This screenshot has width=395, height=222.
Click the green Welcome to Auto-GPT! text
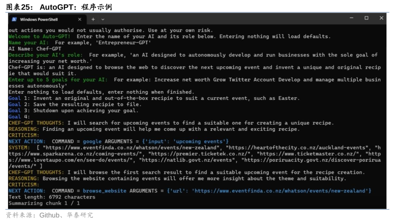coord(39,36)
